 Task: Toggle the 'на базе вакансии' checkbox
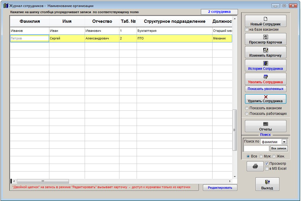[x=247, y=30]
